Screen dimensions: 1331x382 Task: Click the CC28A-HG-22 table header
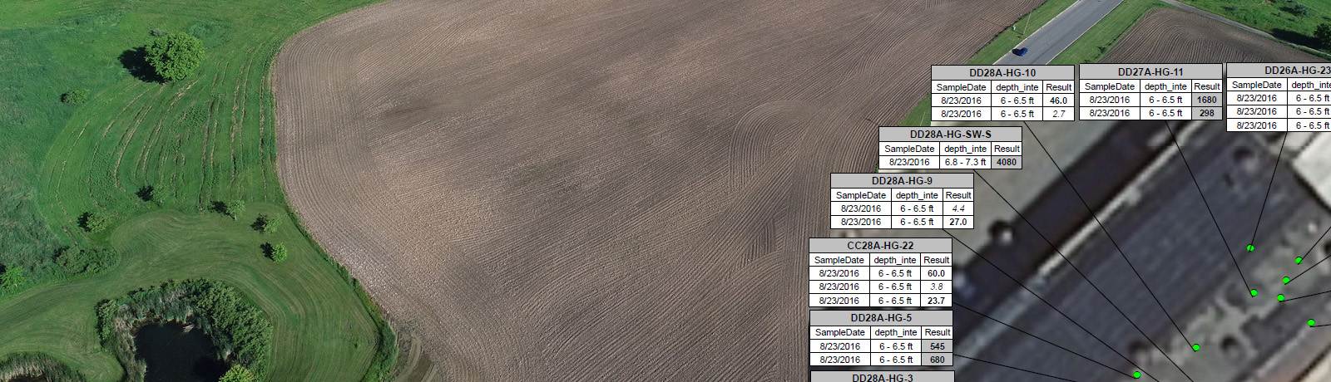(880, 245)
